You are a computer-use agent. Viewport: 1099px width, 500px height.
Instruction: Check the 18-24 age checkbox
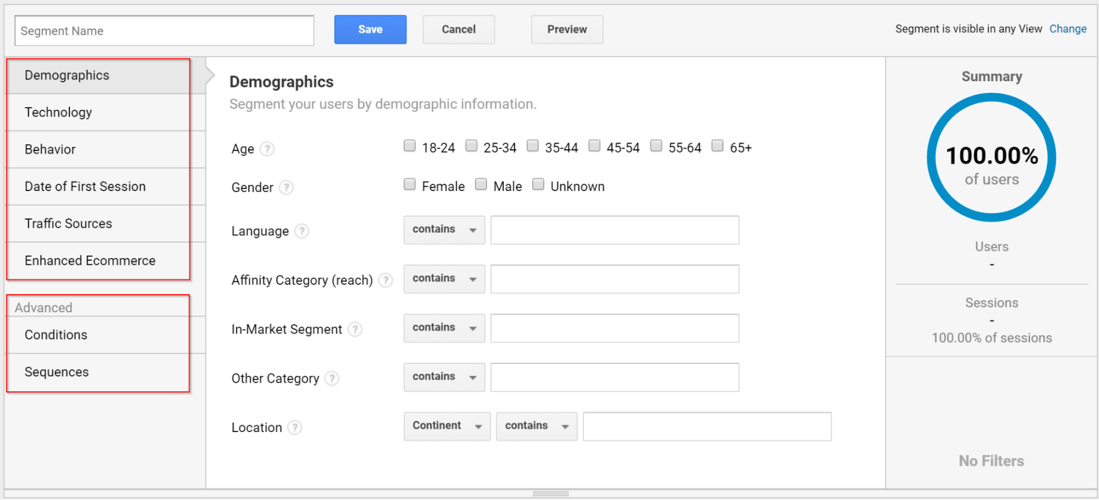409,146
